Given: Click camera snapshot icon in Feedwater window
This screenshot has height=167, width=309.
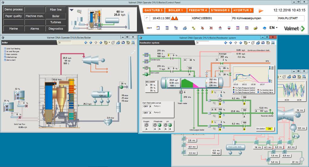Looking at the screenshot, I should point(263,43).
